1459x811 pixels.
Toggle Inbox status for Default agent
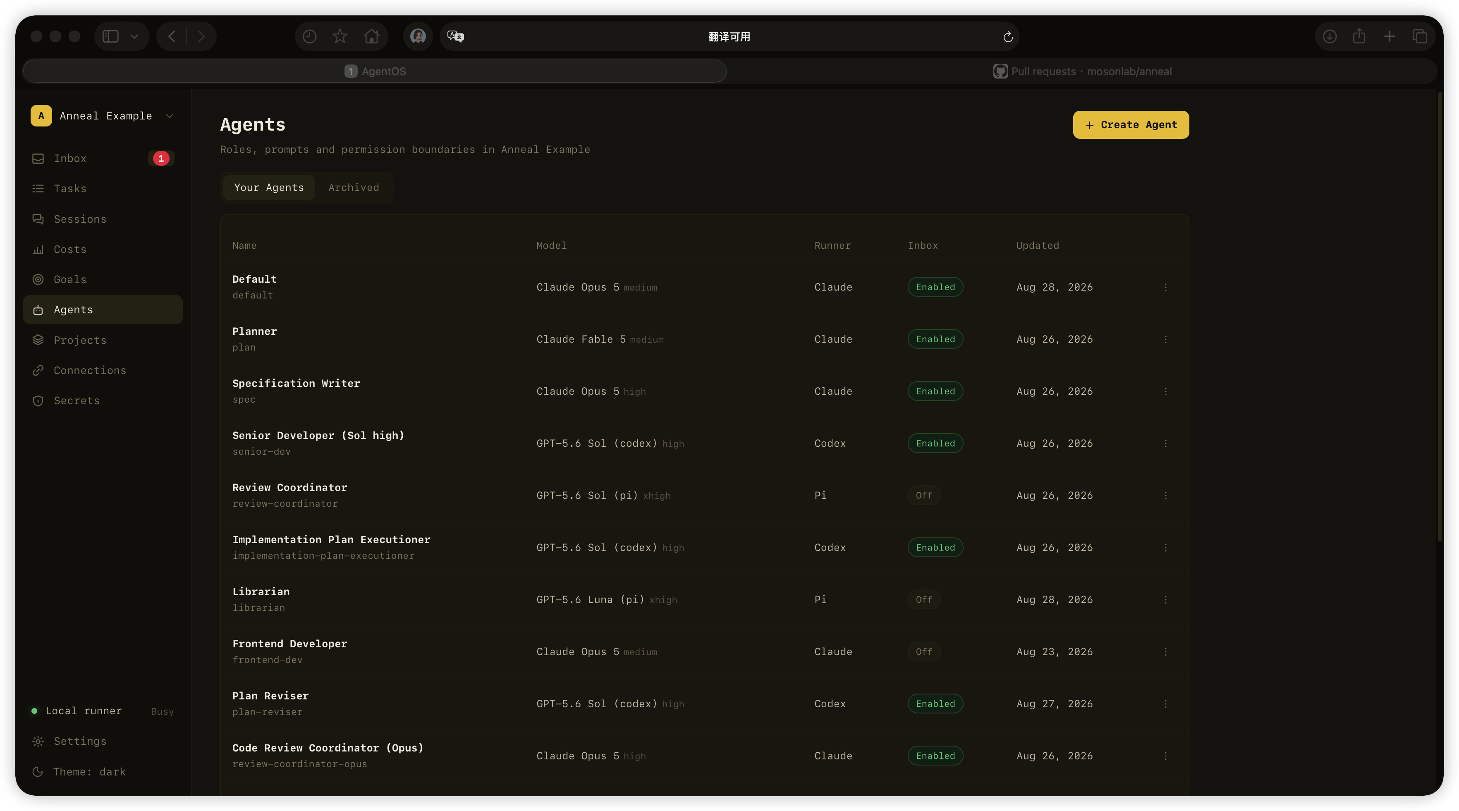point(935,287)
